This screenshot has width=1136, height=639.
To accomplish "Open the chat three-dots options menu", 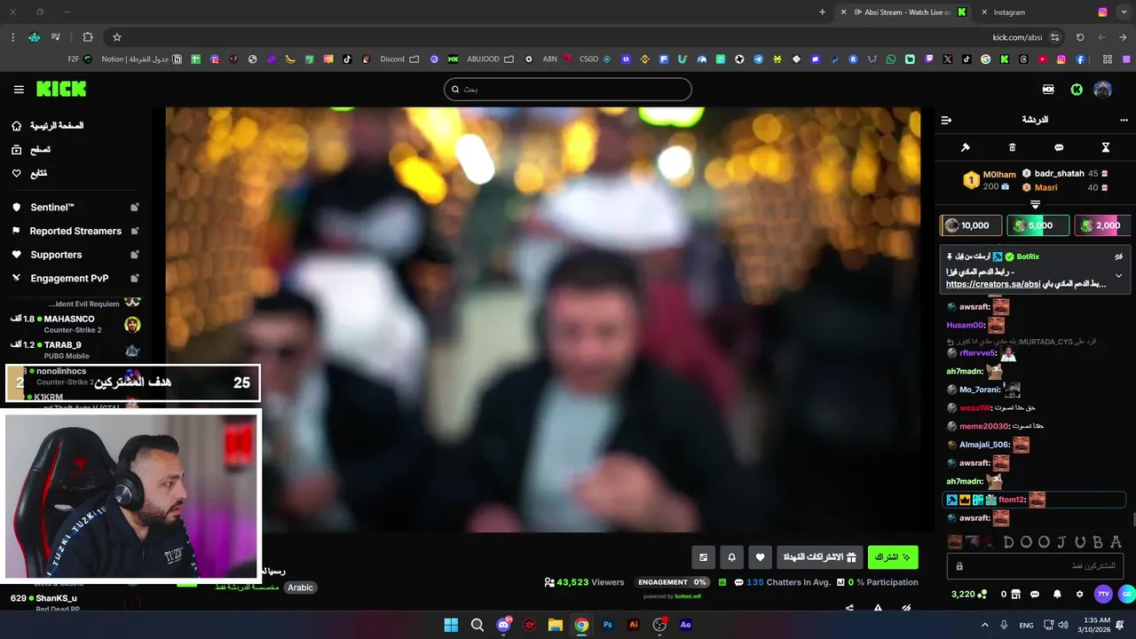I will [x=1124, y=120].
